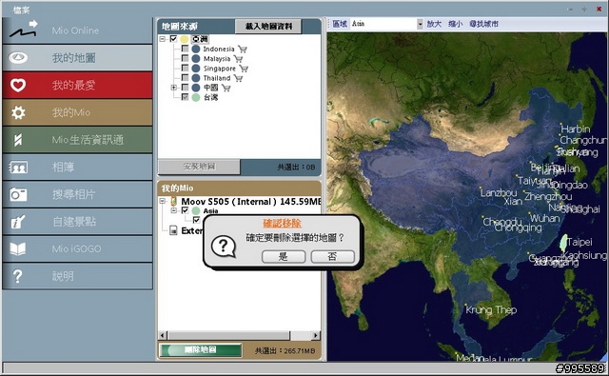Click right arrow of horizontal scrollbar

click(316, 335)
